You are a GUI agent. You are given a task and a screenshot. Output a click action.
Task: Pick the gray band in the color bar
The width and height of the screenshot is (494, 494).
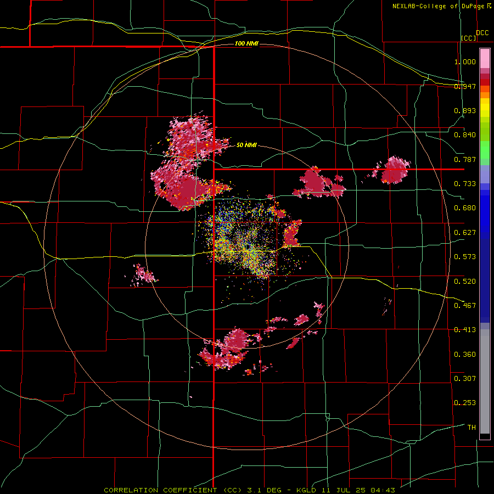click(x=485, y=381)
